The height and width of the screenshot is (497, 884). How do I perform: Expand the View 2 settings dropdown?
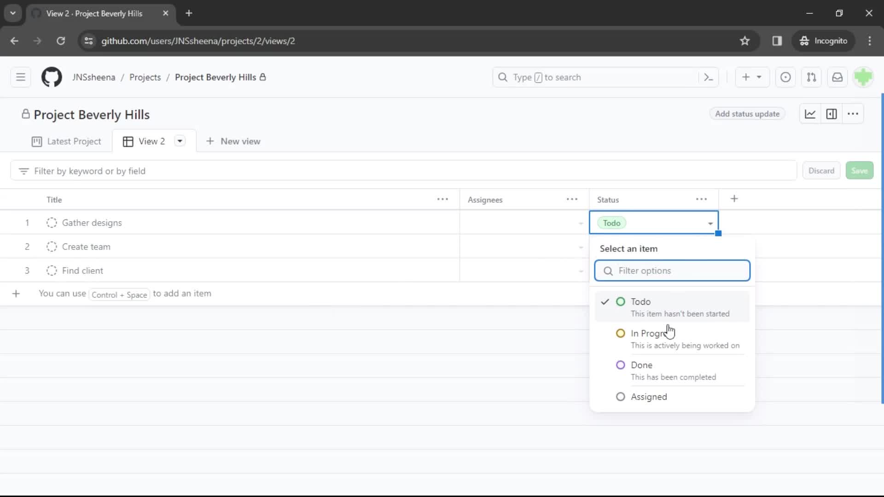tap(180, 141)
